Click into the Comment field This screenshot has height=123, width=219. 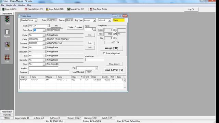pyautogui.click(x=49, y=72)
